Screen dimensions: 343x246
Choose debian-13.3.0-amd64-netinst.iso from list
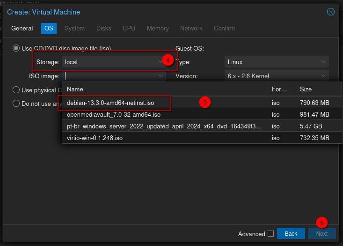(110, 102)
